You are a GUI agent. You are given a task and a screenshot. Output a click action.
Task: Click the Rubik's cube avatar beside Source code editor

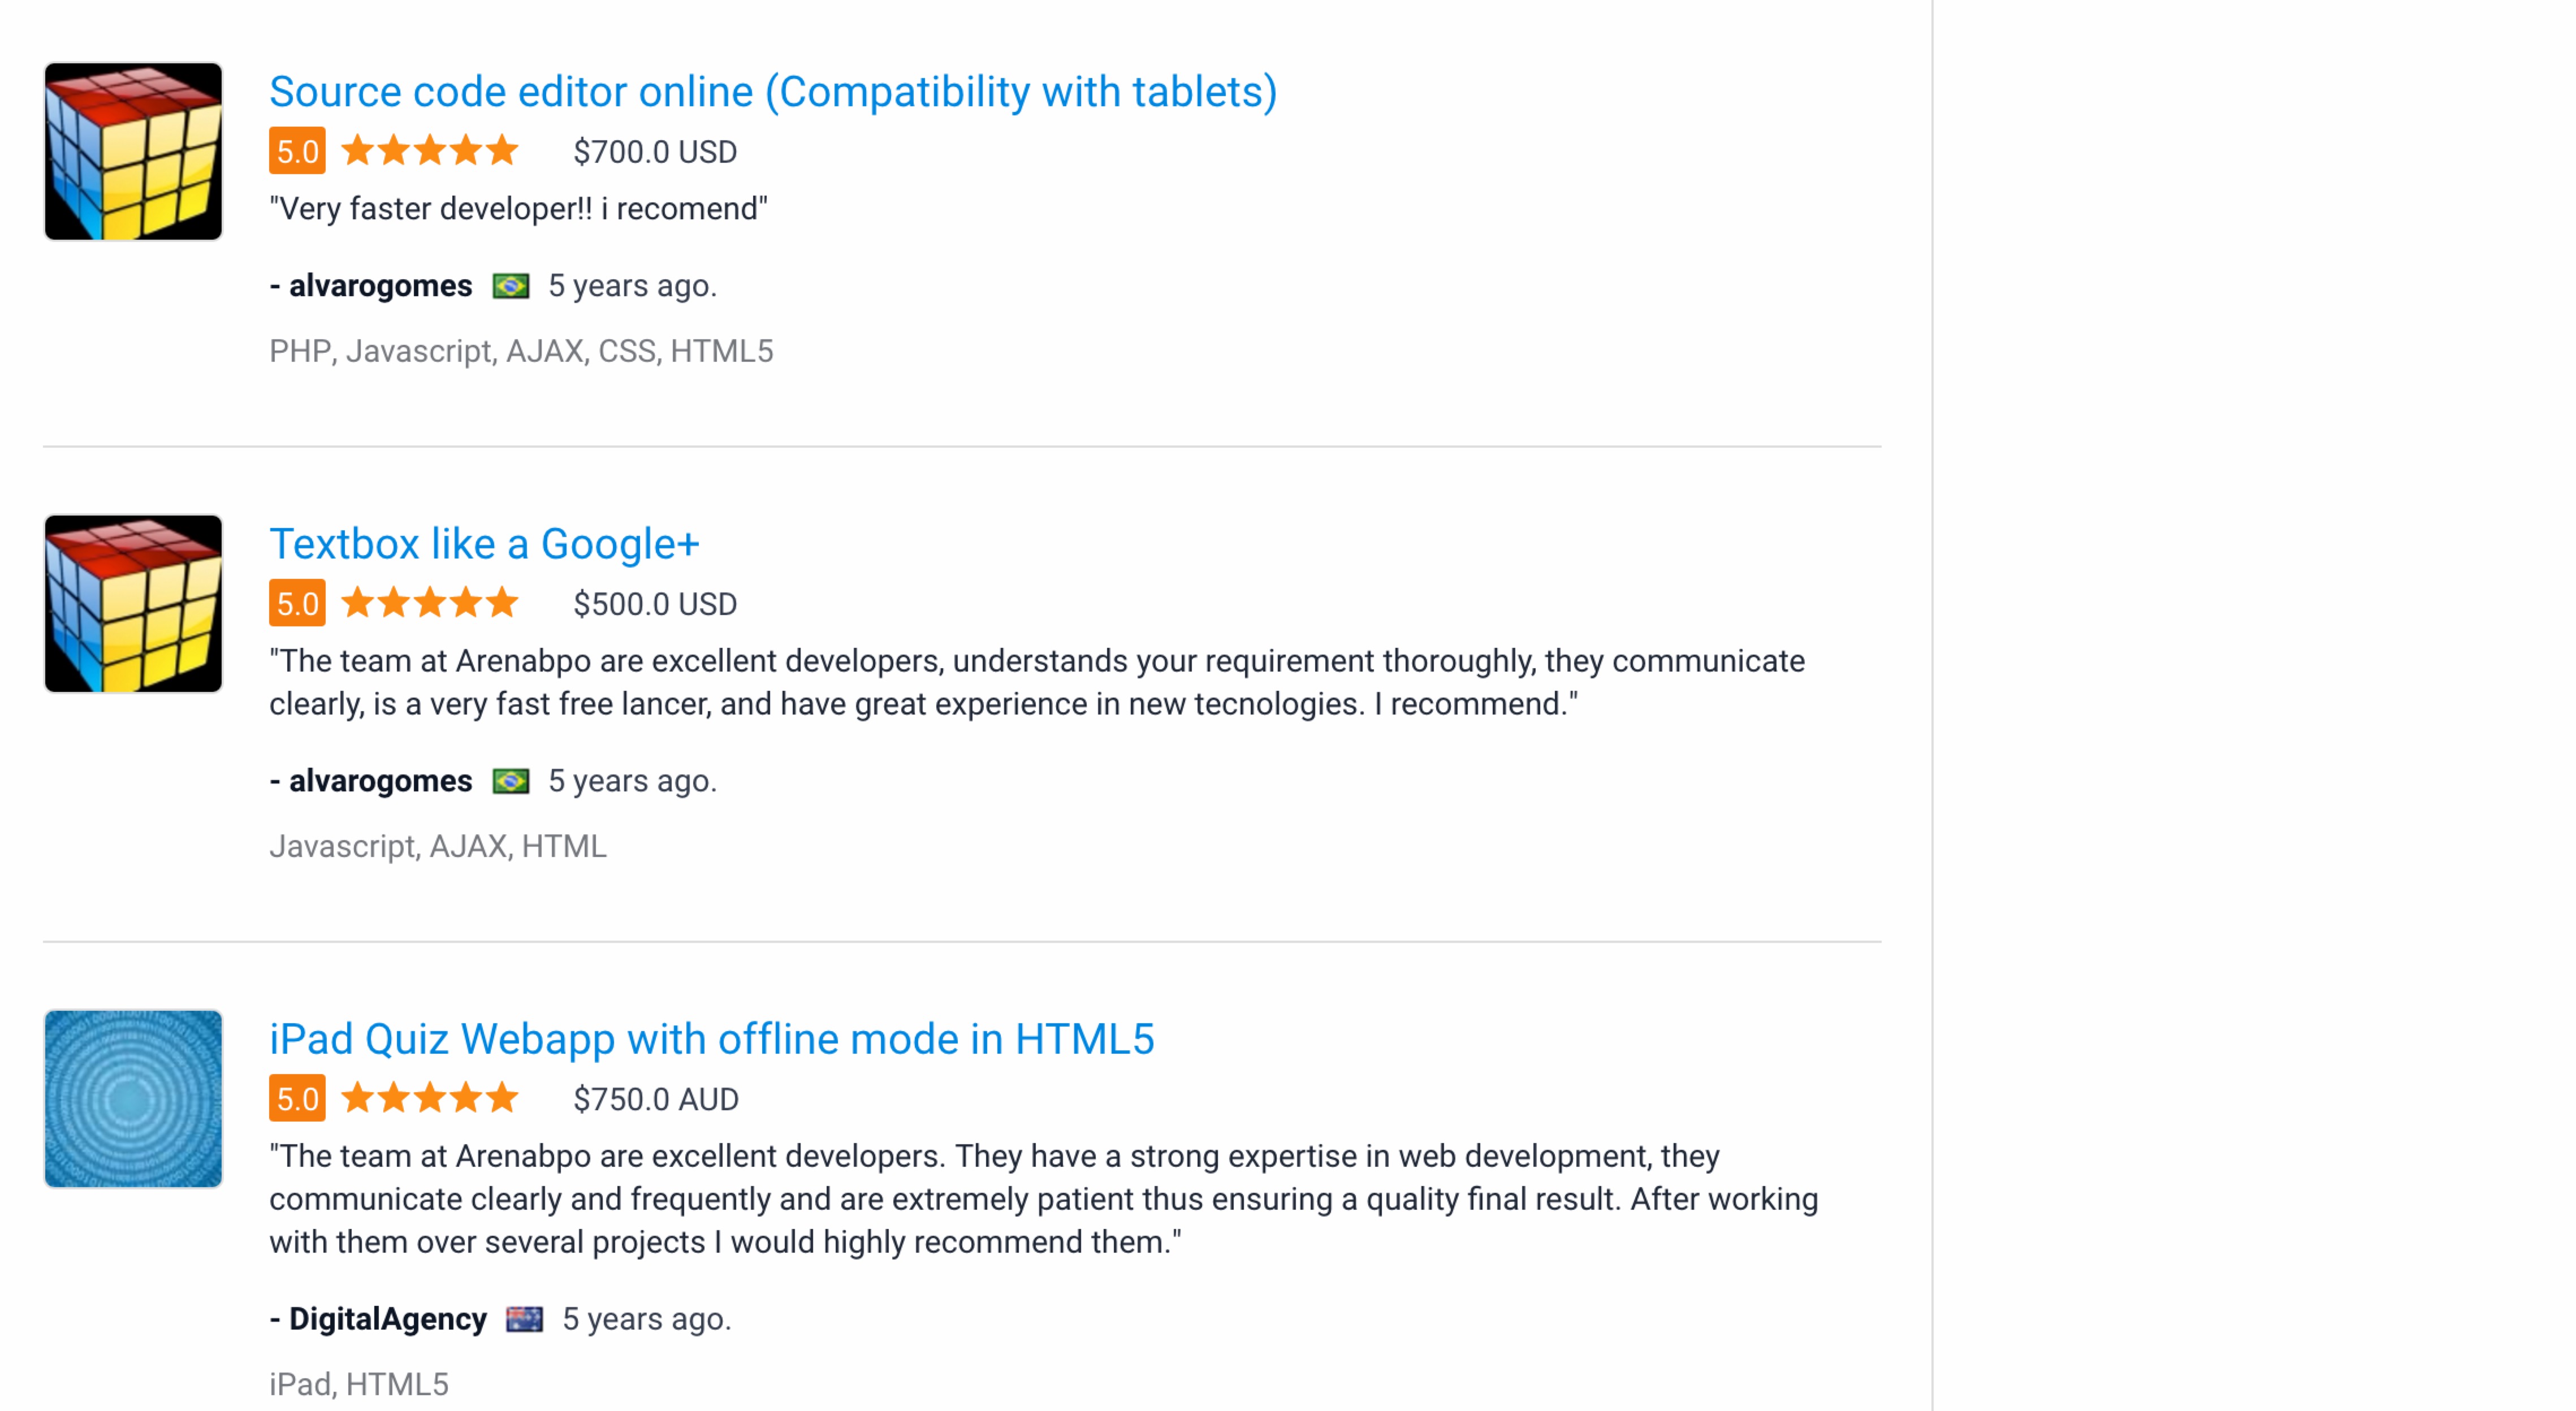coord(133,151)
